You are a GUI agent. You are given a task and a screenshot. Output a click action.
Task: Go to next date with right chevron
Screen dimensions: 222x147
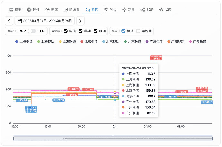click(x=80, y=21)
